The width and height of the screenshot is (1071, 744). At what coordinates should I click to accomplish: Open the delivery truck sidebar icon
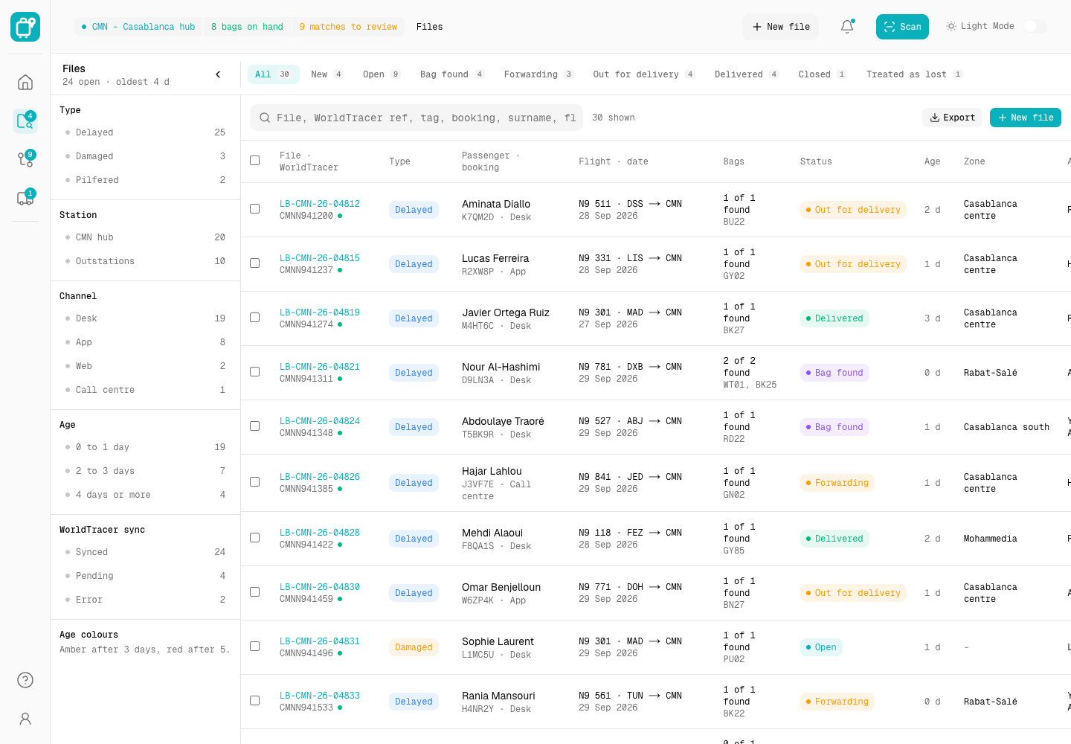pos(25,198)
